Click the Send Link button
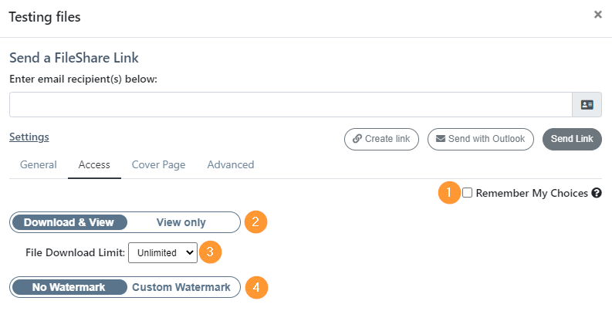 tap(572, 139)
